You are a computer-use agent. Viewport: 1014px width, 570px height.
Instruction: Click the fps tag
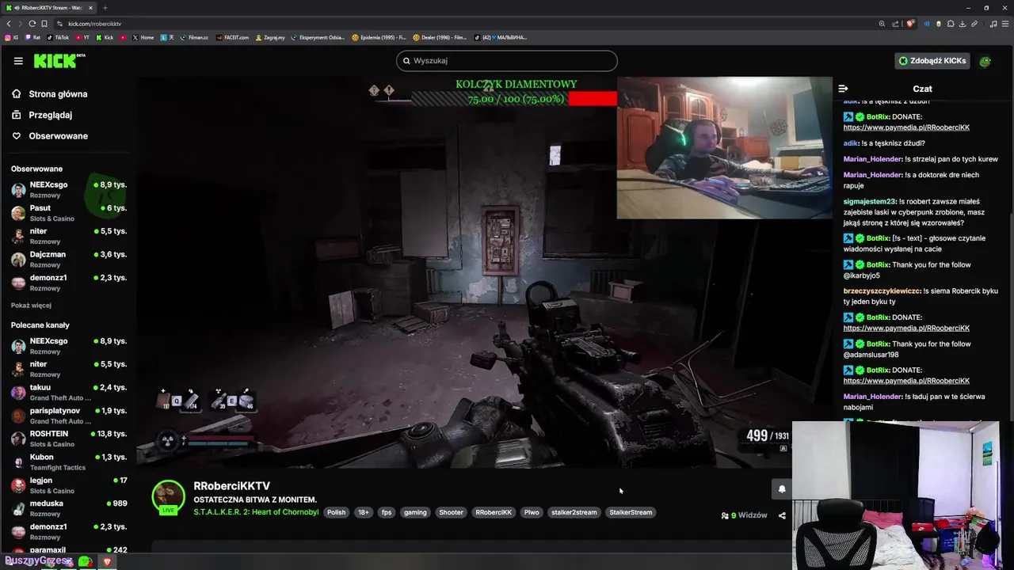pyautogui.click(x=387, y=512)
